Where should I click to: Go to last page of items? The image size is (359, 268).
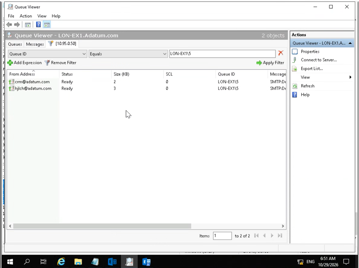pyautogui.click(x=280, y=235)
